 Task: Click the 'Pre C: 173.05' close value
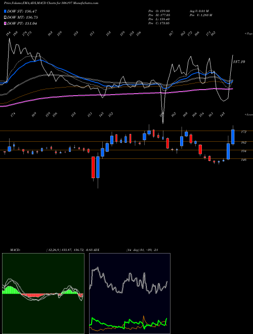coord(159,23)
